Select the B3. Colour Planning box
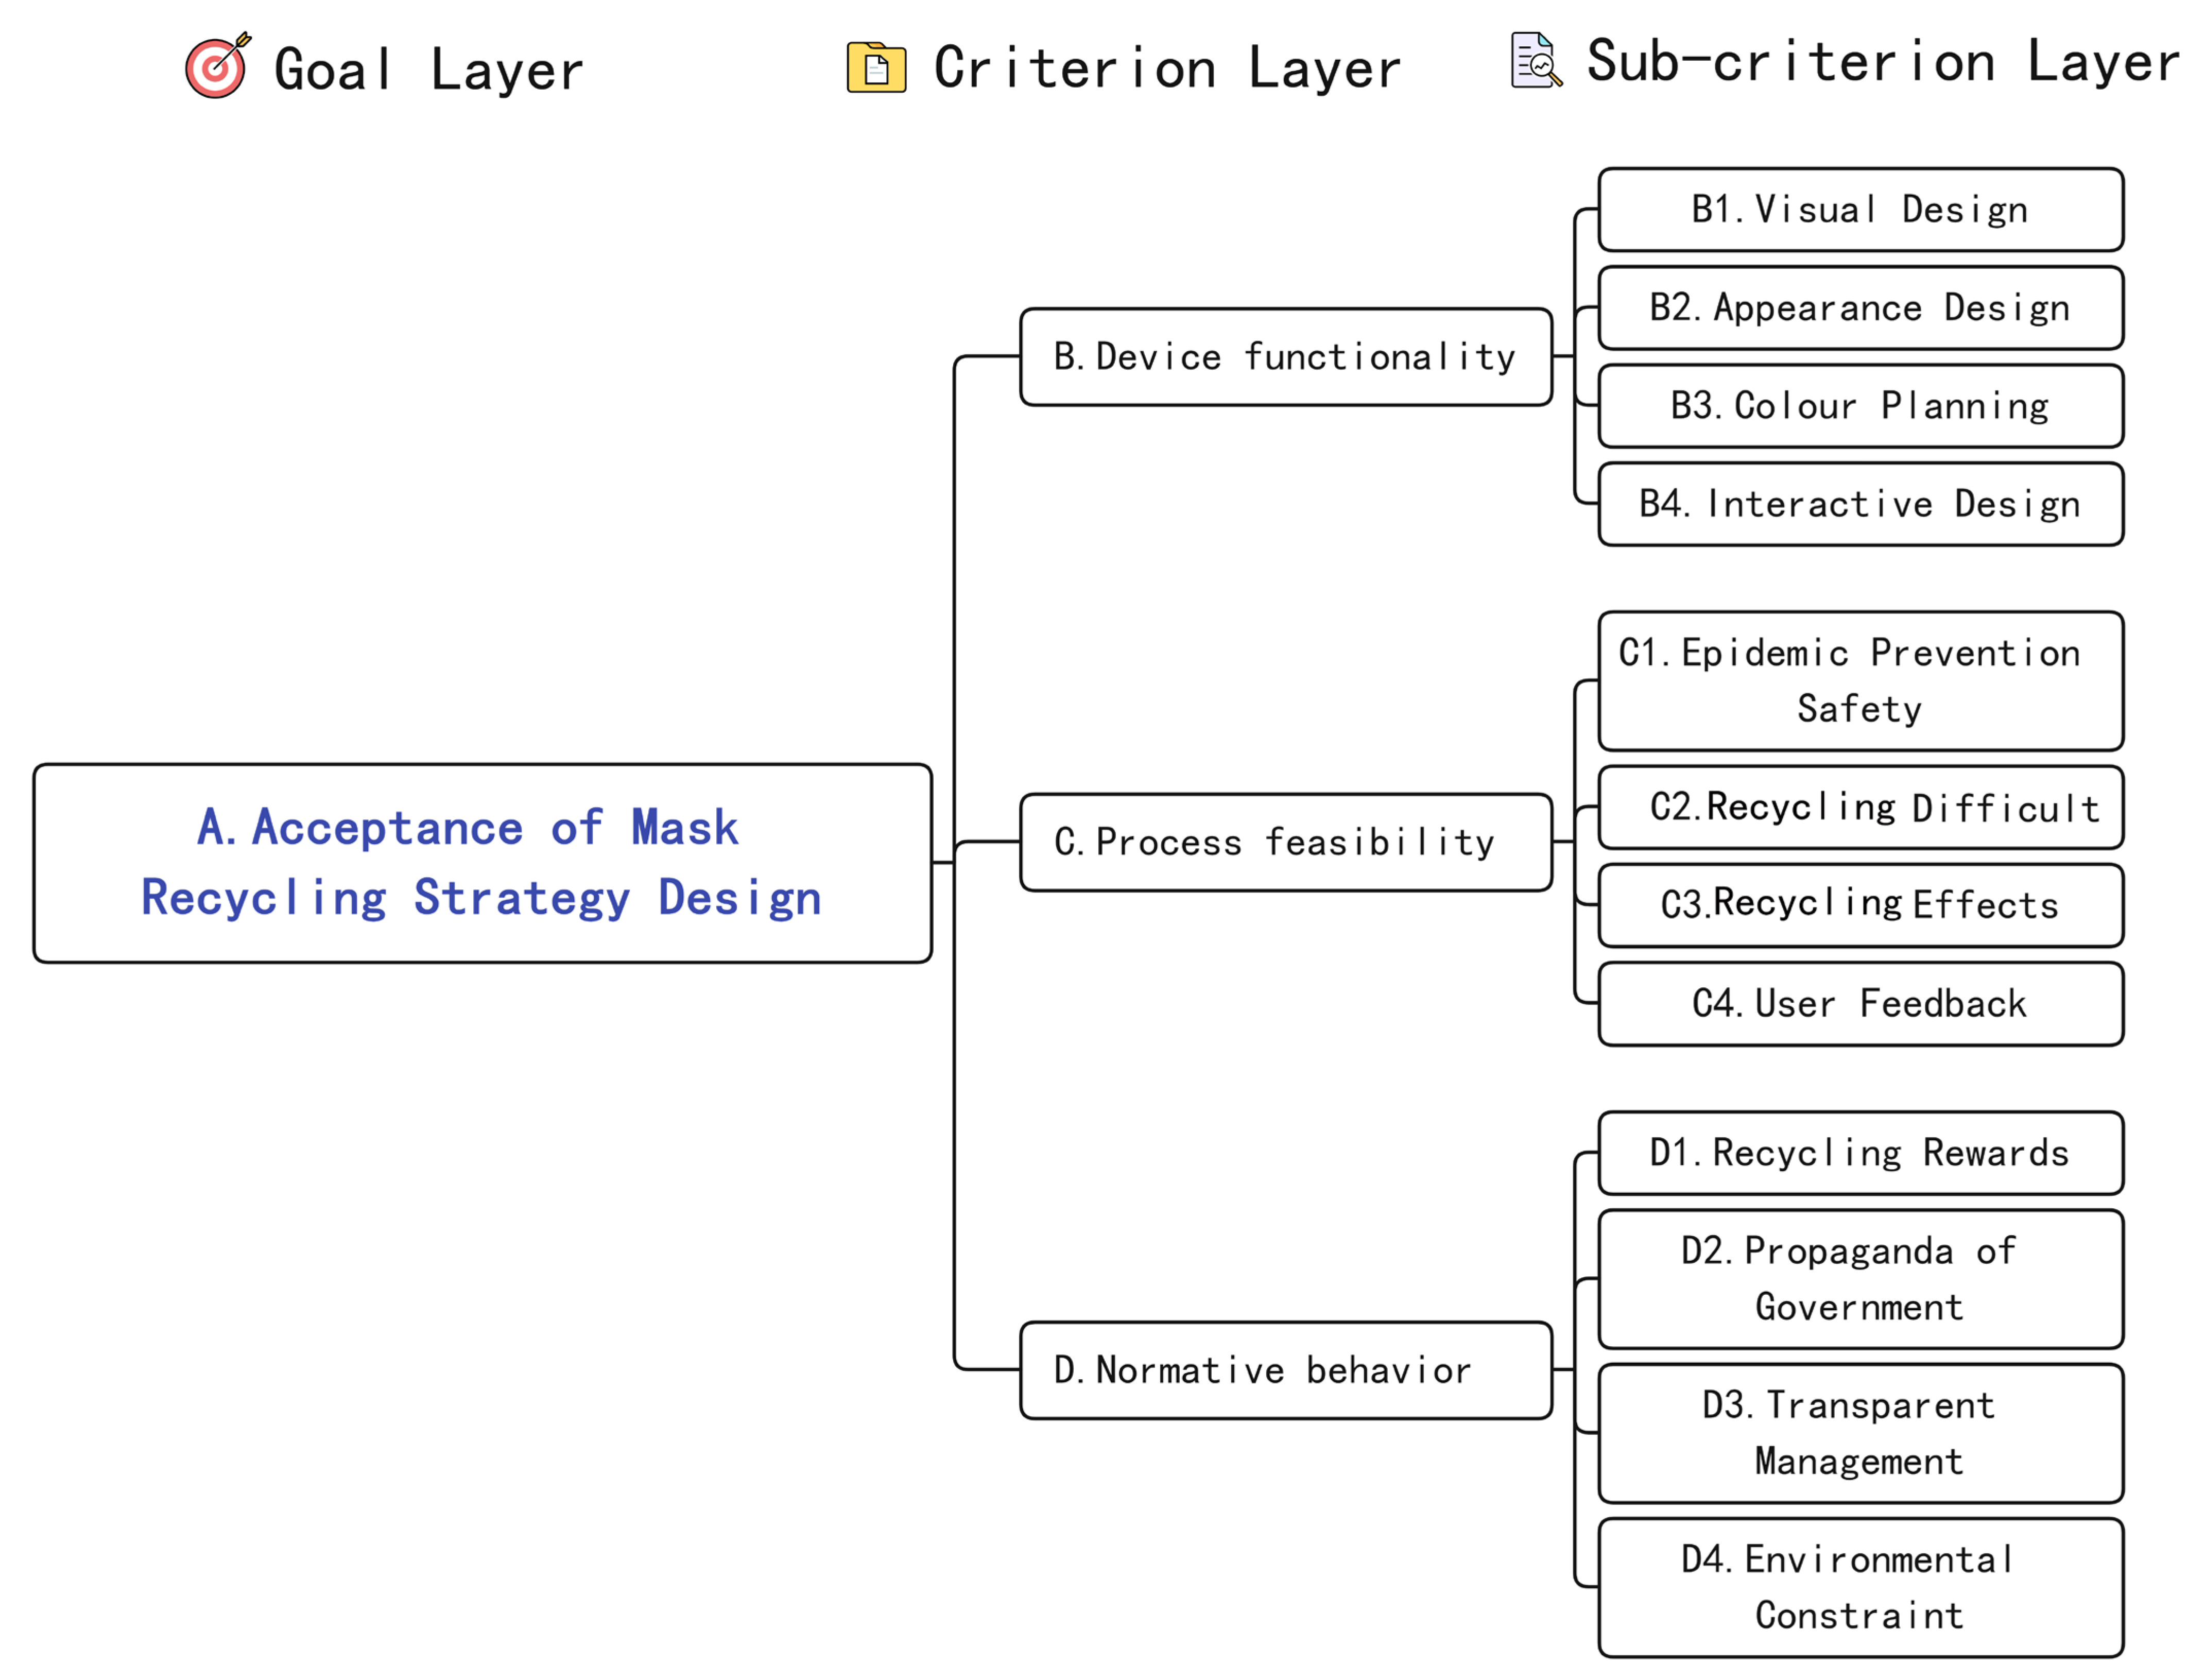This screenshot has height=1680, width=2205. click(1860, 406)
